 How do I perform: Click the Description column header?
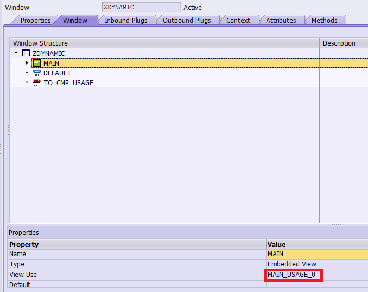pos(344,43)
